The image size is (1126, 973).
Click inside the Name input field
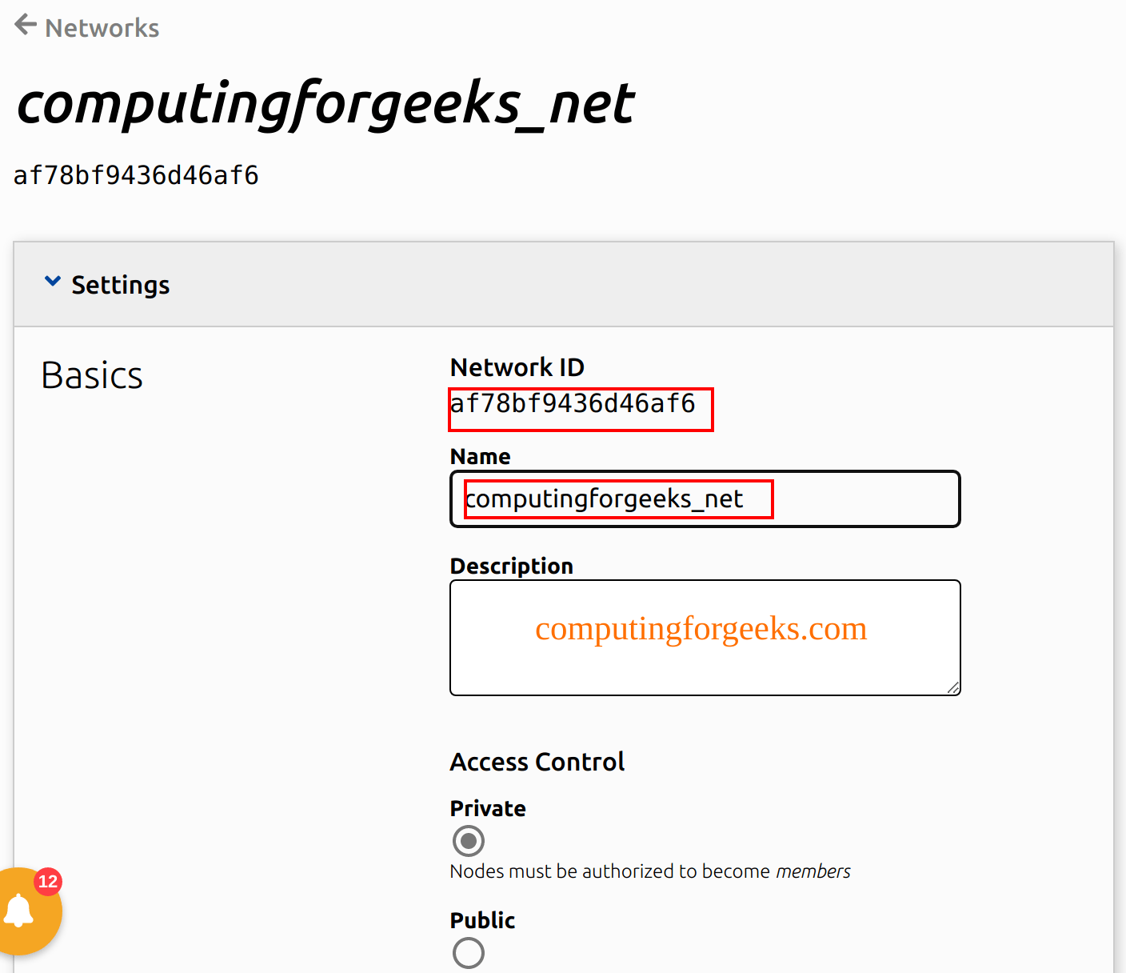(x=704, y=499)
